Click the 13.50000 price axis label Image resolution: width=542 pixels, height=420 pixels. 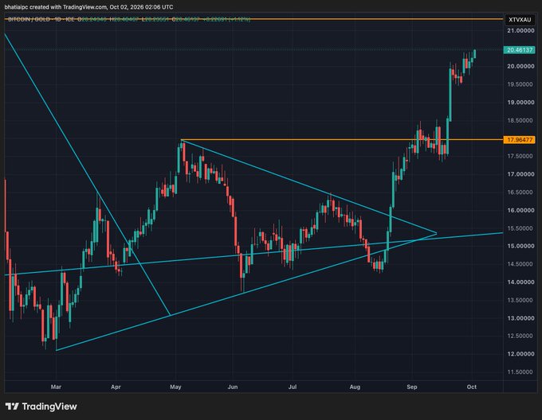[520, 301]
